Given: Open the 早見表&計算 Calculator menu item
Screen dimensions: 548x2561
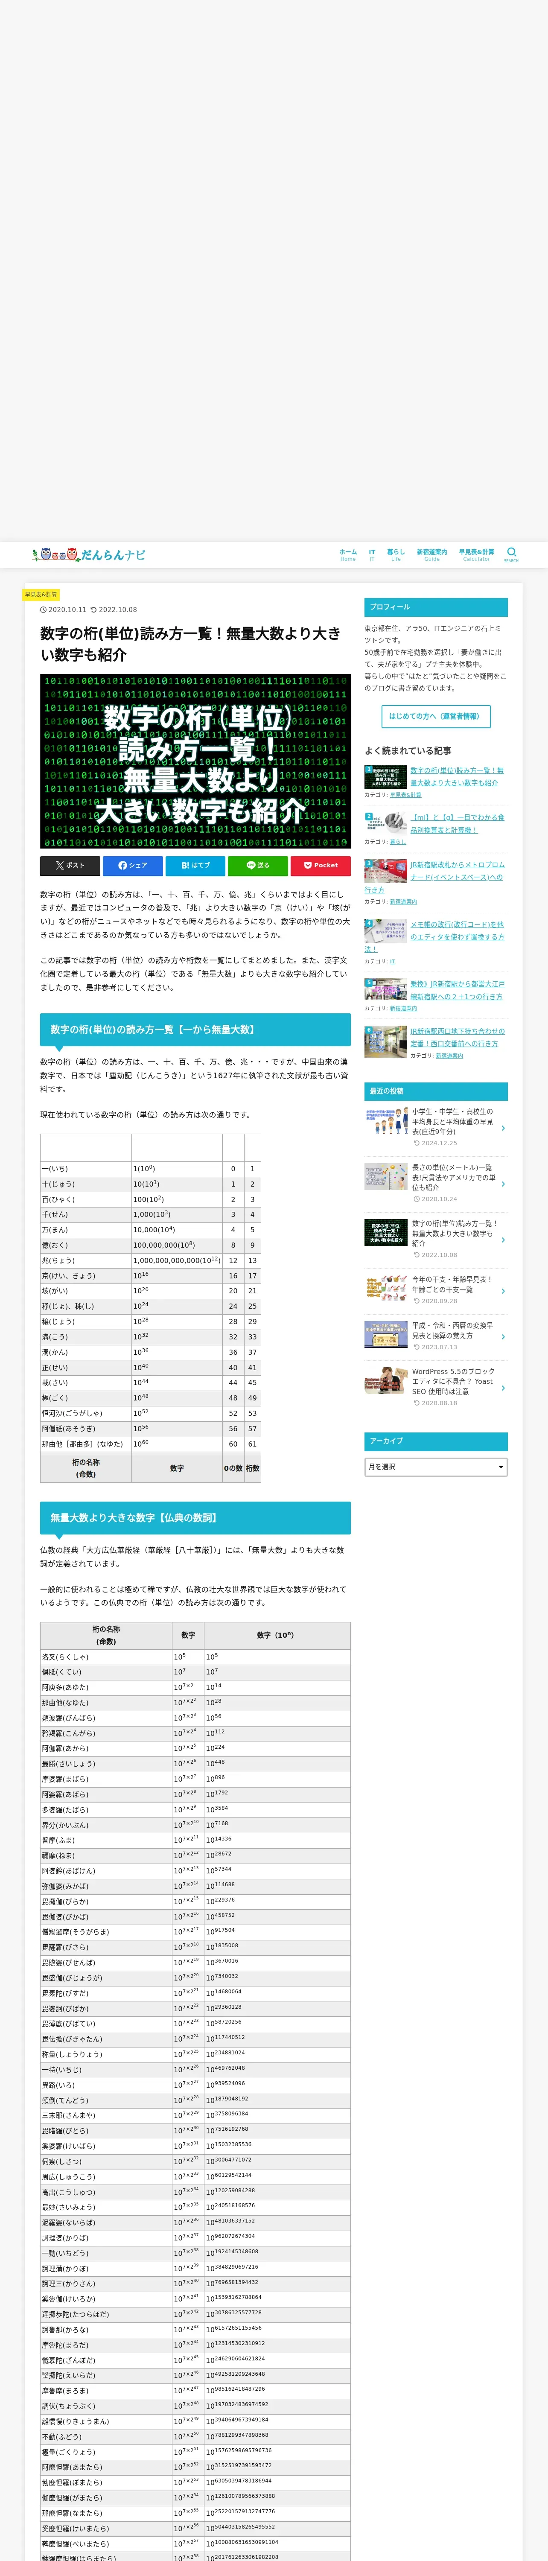Looking at the screenshot, I should click(x=476, y=555).
